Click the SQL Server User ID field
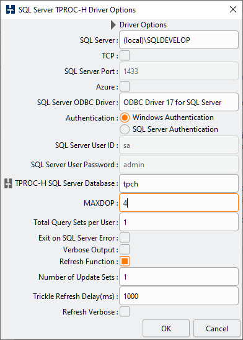 click(179, 145)
